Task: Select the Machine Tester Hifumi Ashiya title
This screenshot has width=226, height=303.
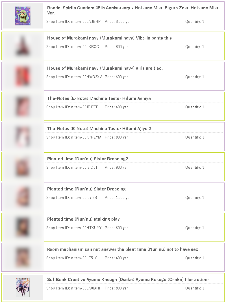Action: coord(99,98)
